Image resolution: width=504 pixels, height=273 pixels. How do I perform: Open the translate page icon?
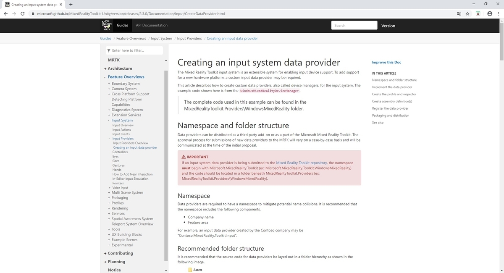pyautogui.click(x=459, y=13)
